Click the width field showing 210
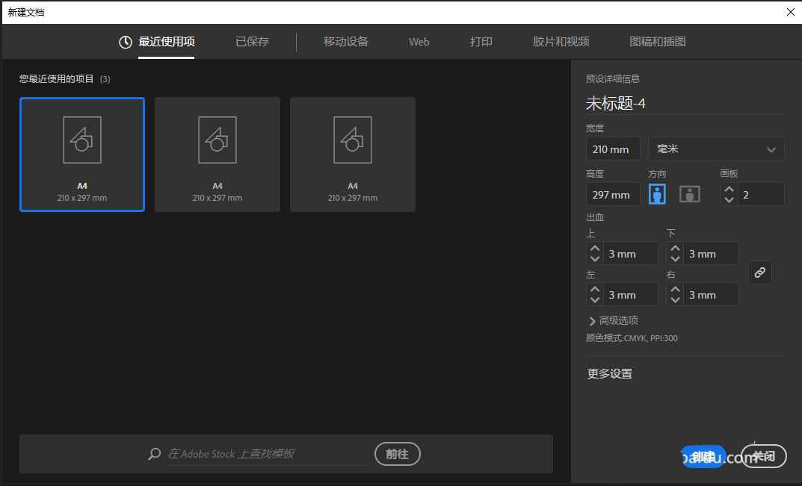Viewport: 802px width, 486px height. [x=613, y=149]
